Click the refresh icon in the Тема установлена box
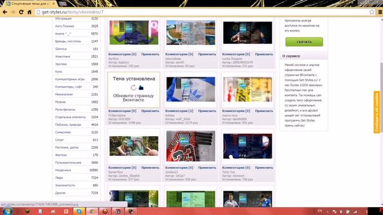This screenshot has height=215, width=383. click(133, 88)
